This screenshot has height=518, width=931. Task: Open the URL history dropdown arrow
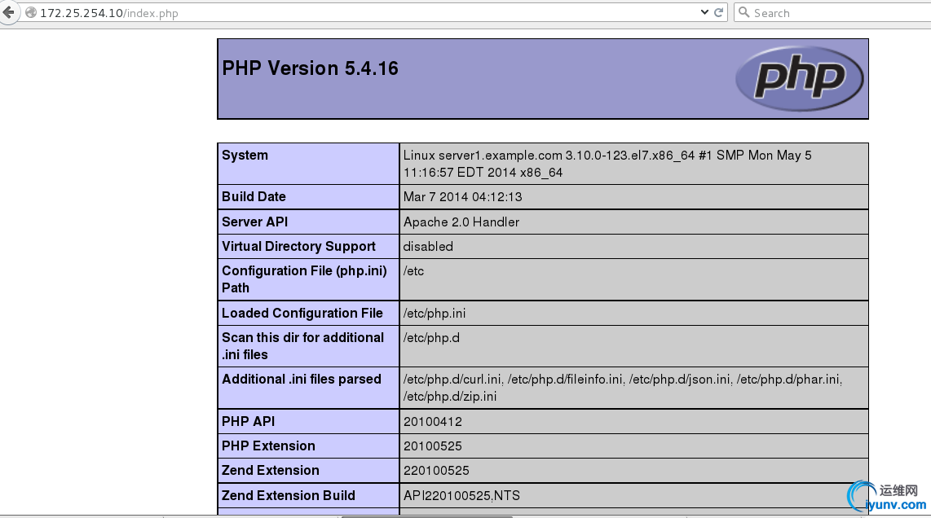pos(704,12)
